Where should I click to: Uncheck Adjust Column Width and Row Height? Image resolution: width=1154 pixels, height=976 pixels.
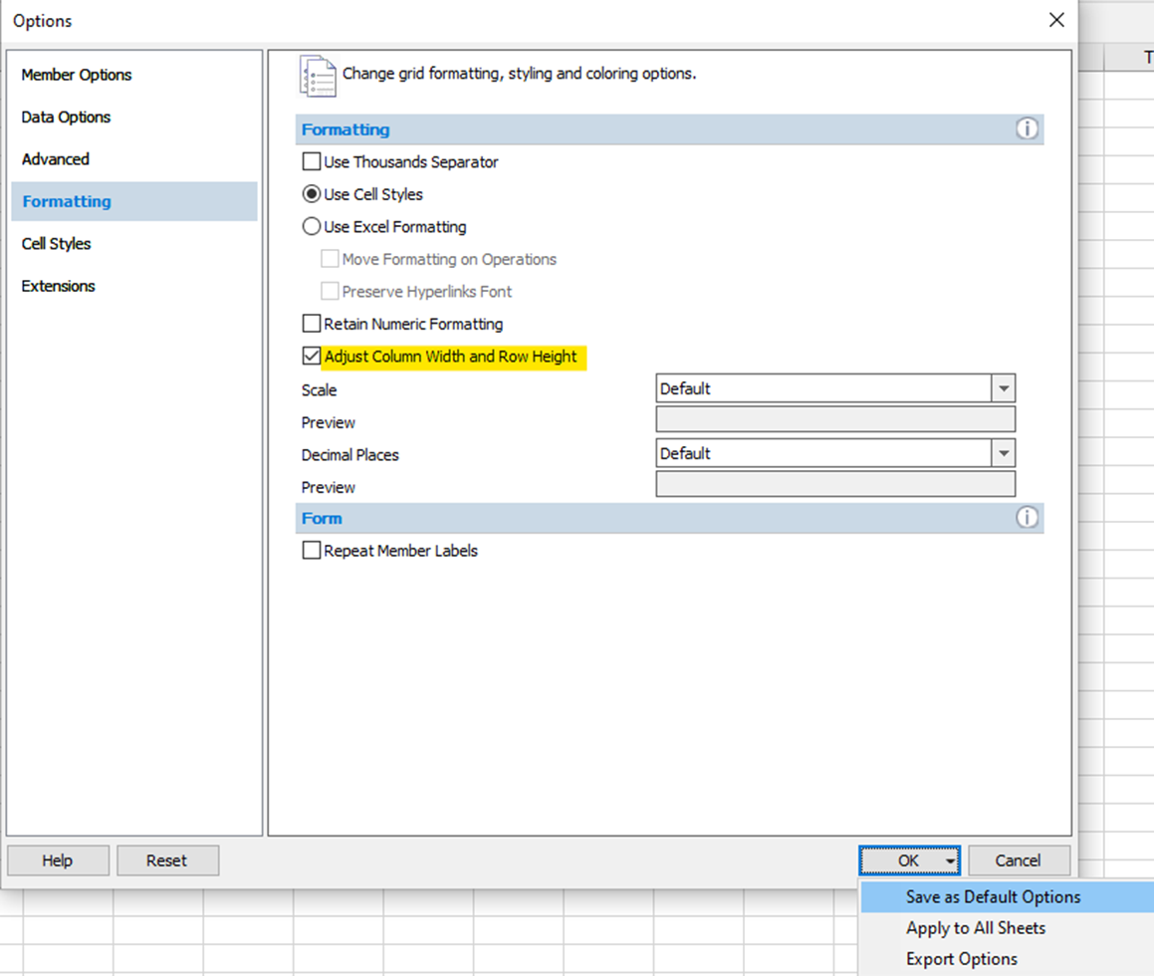tap(312, 357)
